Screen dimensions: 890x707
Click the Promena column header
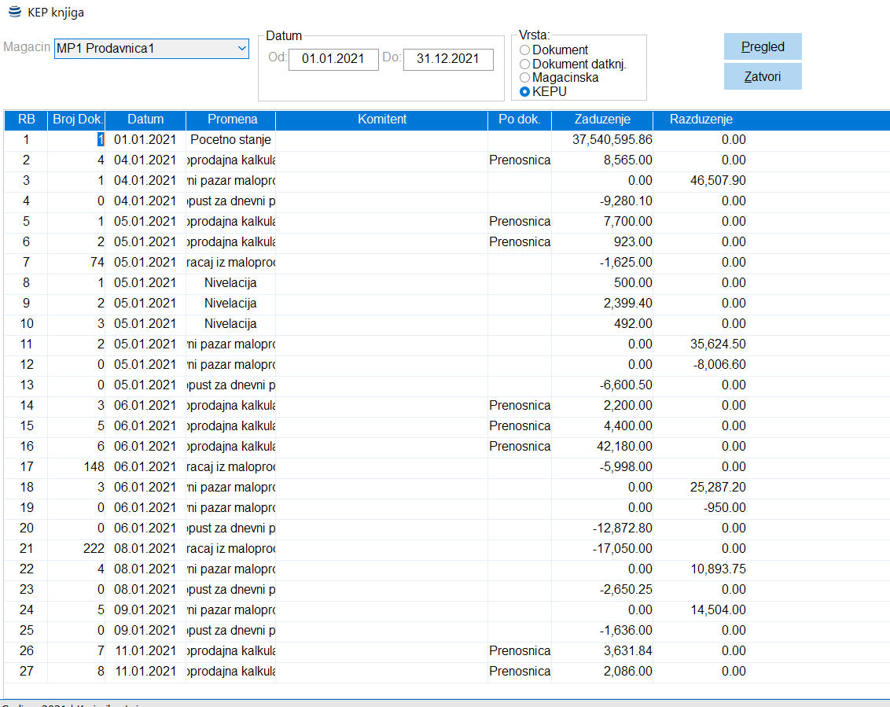232,120
